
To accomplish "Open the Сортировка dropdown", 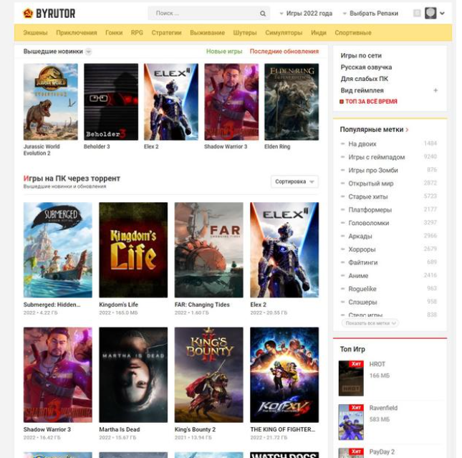I will [294, 181].
